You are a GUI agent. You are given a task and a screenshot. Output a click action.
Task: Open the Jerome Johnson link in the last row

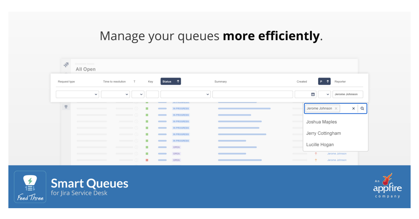pos(337,160)
